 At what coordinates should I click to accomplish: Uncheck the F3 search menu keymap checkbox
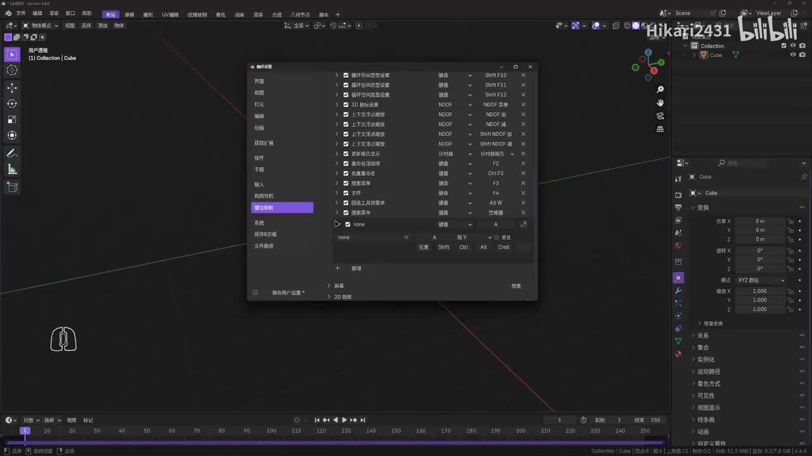click(x=346, y=183)
